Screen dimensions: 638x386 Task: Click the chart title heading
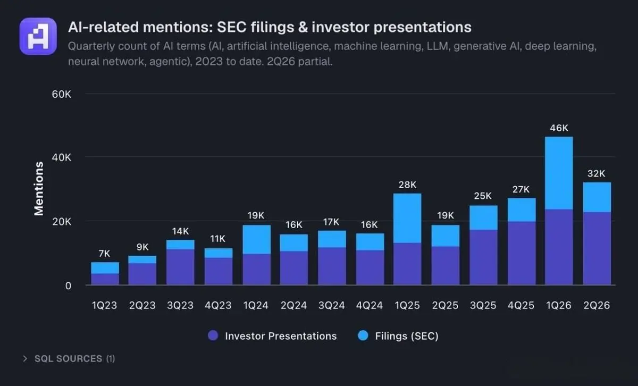click(x=270, y=27)
